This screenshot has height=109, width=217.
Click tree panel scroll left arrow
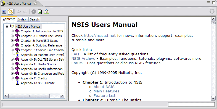click(x=6, y=96)
